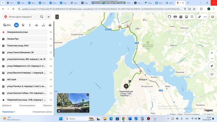Viewport: 217px width, 122px height.
Task: Click Добавить to add a waypoint
Action: [7, 105]
